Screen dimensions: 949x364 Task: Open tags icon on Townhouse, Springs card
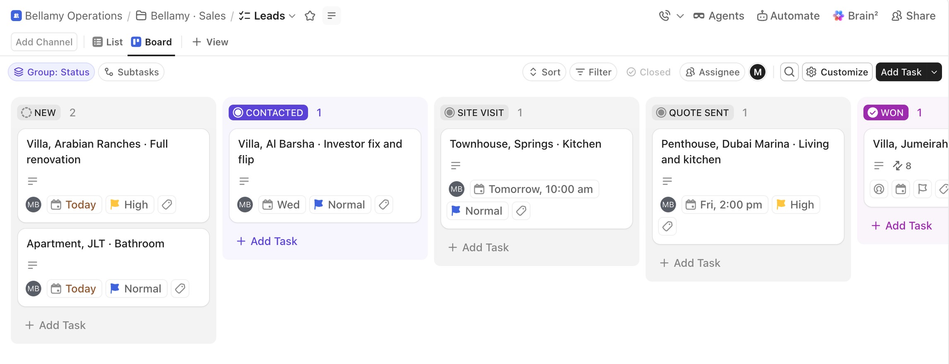click(521, 211)
